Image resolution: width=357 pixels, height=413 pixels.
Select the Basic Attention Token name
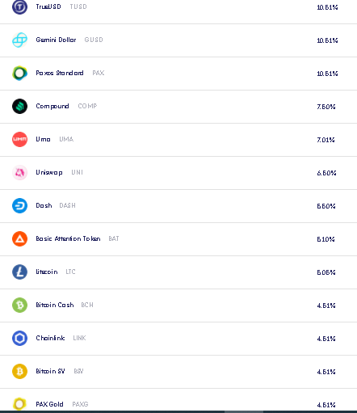click(x=68, y=238)
